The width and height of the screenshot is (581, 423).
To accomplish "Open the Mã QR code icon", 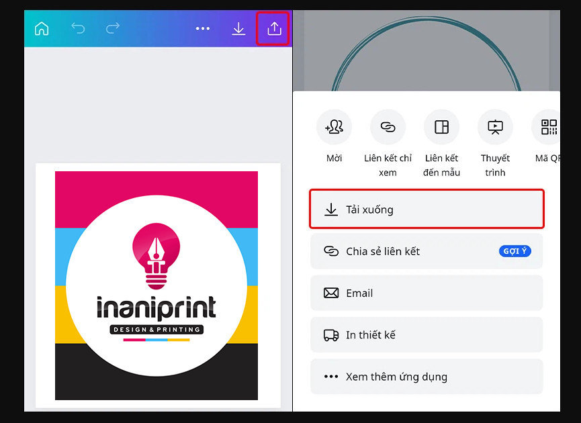I will point(546,127).
